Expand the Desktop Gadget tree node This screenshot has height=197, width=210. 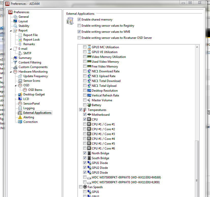pyautogui.click(x=16, y=95)
